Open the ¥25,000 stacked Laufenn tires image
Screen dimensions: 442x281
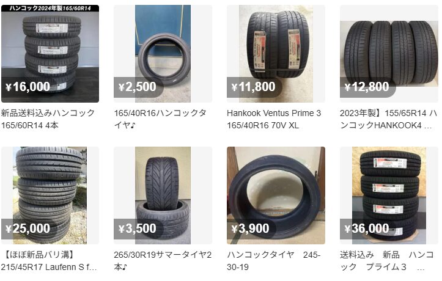coord(50,195)
